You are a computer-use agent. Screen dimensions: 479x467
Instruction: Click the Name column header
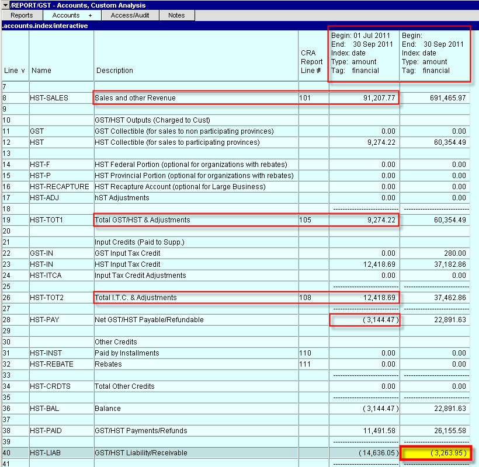[41, 71]
